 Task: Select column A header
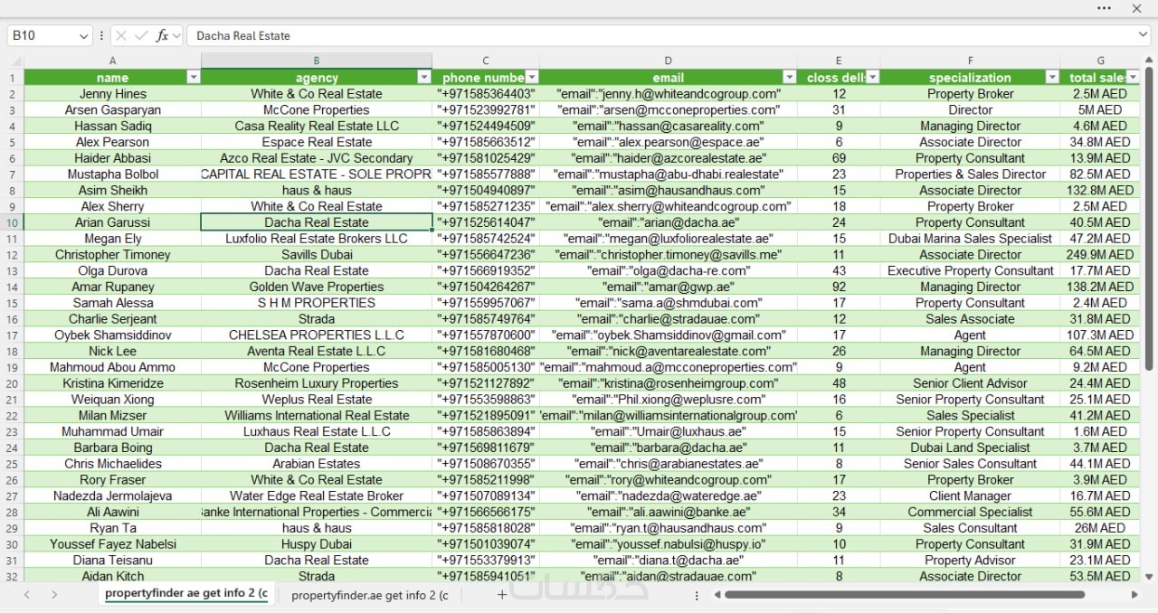tap(112, 61)
